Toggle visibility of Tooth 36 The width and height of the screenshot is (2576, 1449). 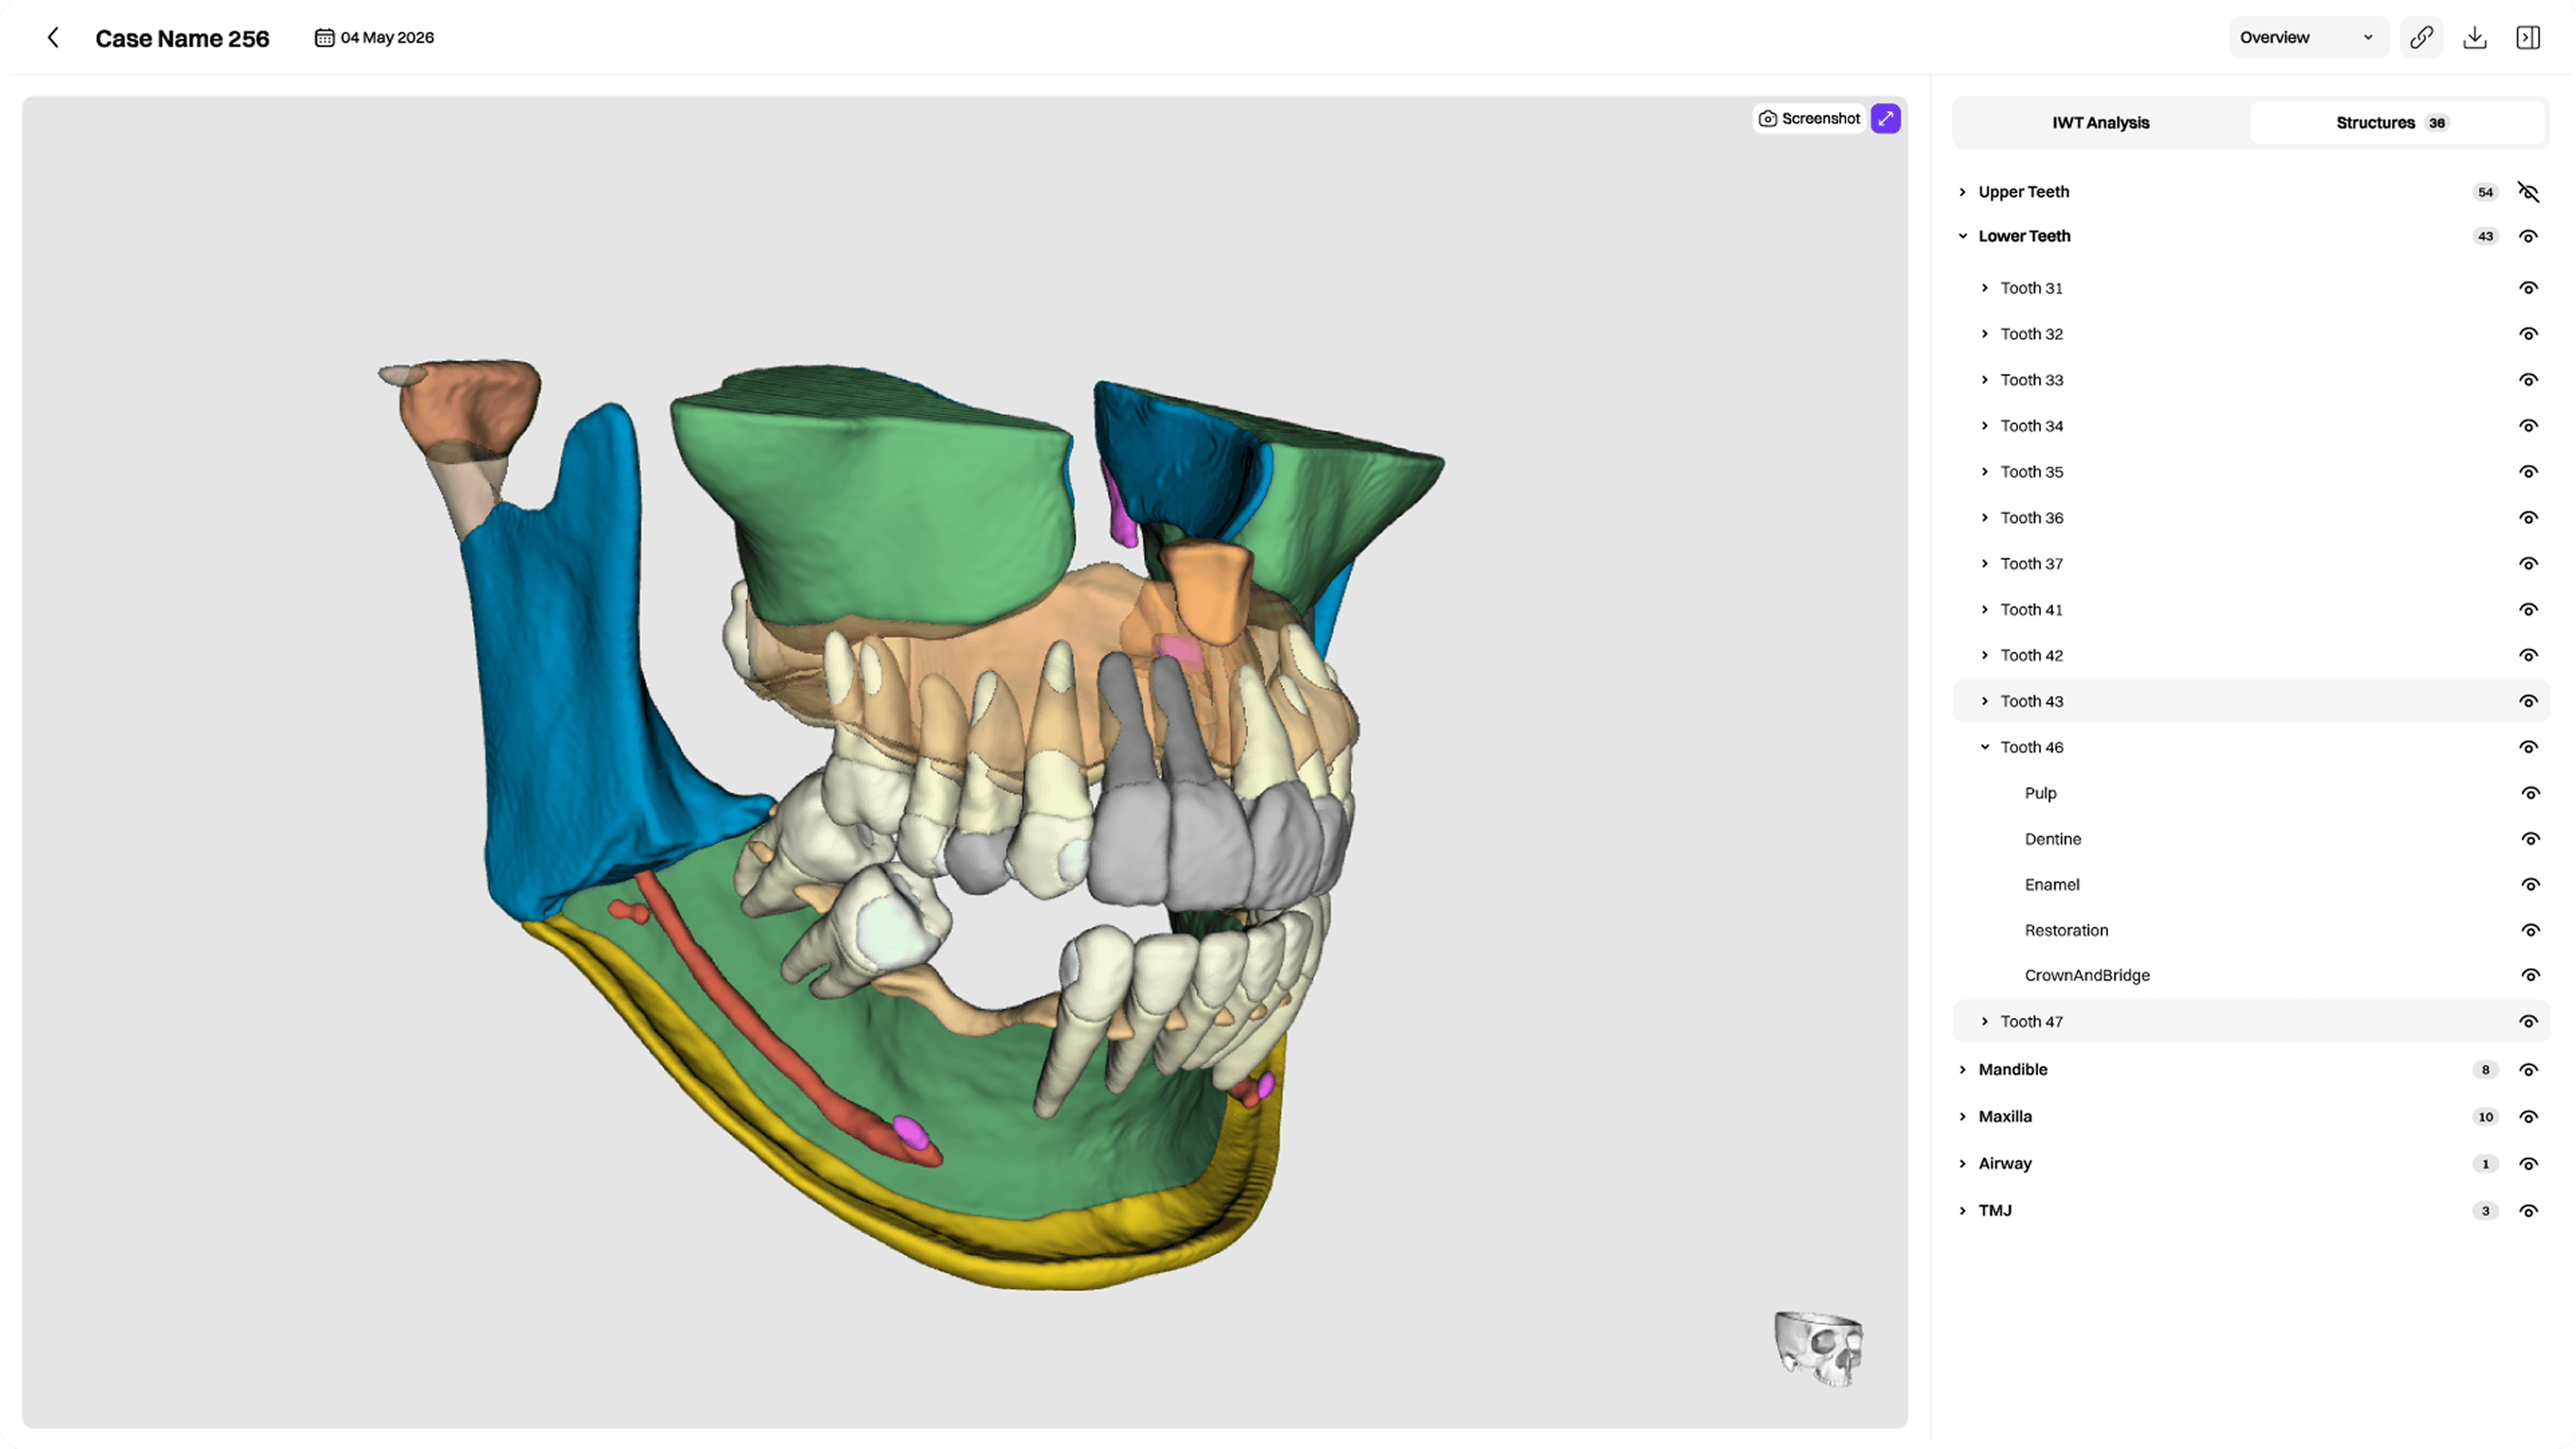2528,518
